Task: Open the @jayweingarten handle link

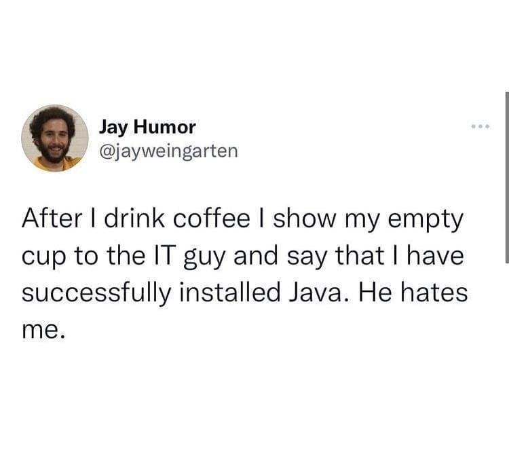Action: [x=168, y=151]
